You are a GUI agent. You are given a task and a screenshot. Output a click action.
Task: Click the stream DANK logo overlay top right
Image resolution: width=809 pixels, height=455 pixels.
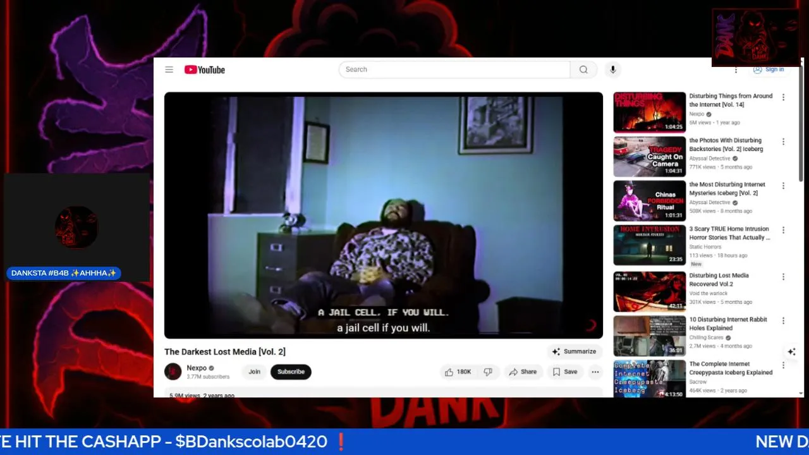[x=755, y=37]
